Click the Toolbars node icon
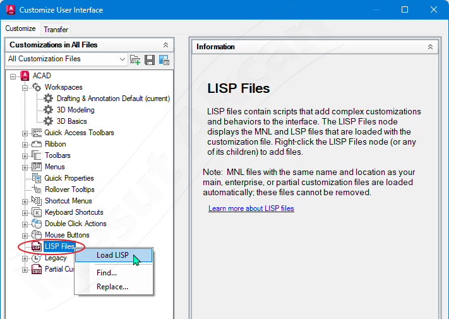 click(37, 155)
